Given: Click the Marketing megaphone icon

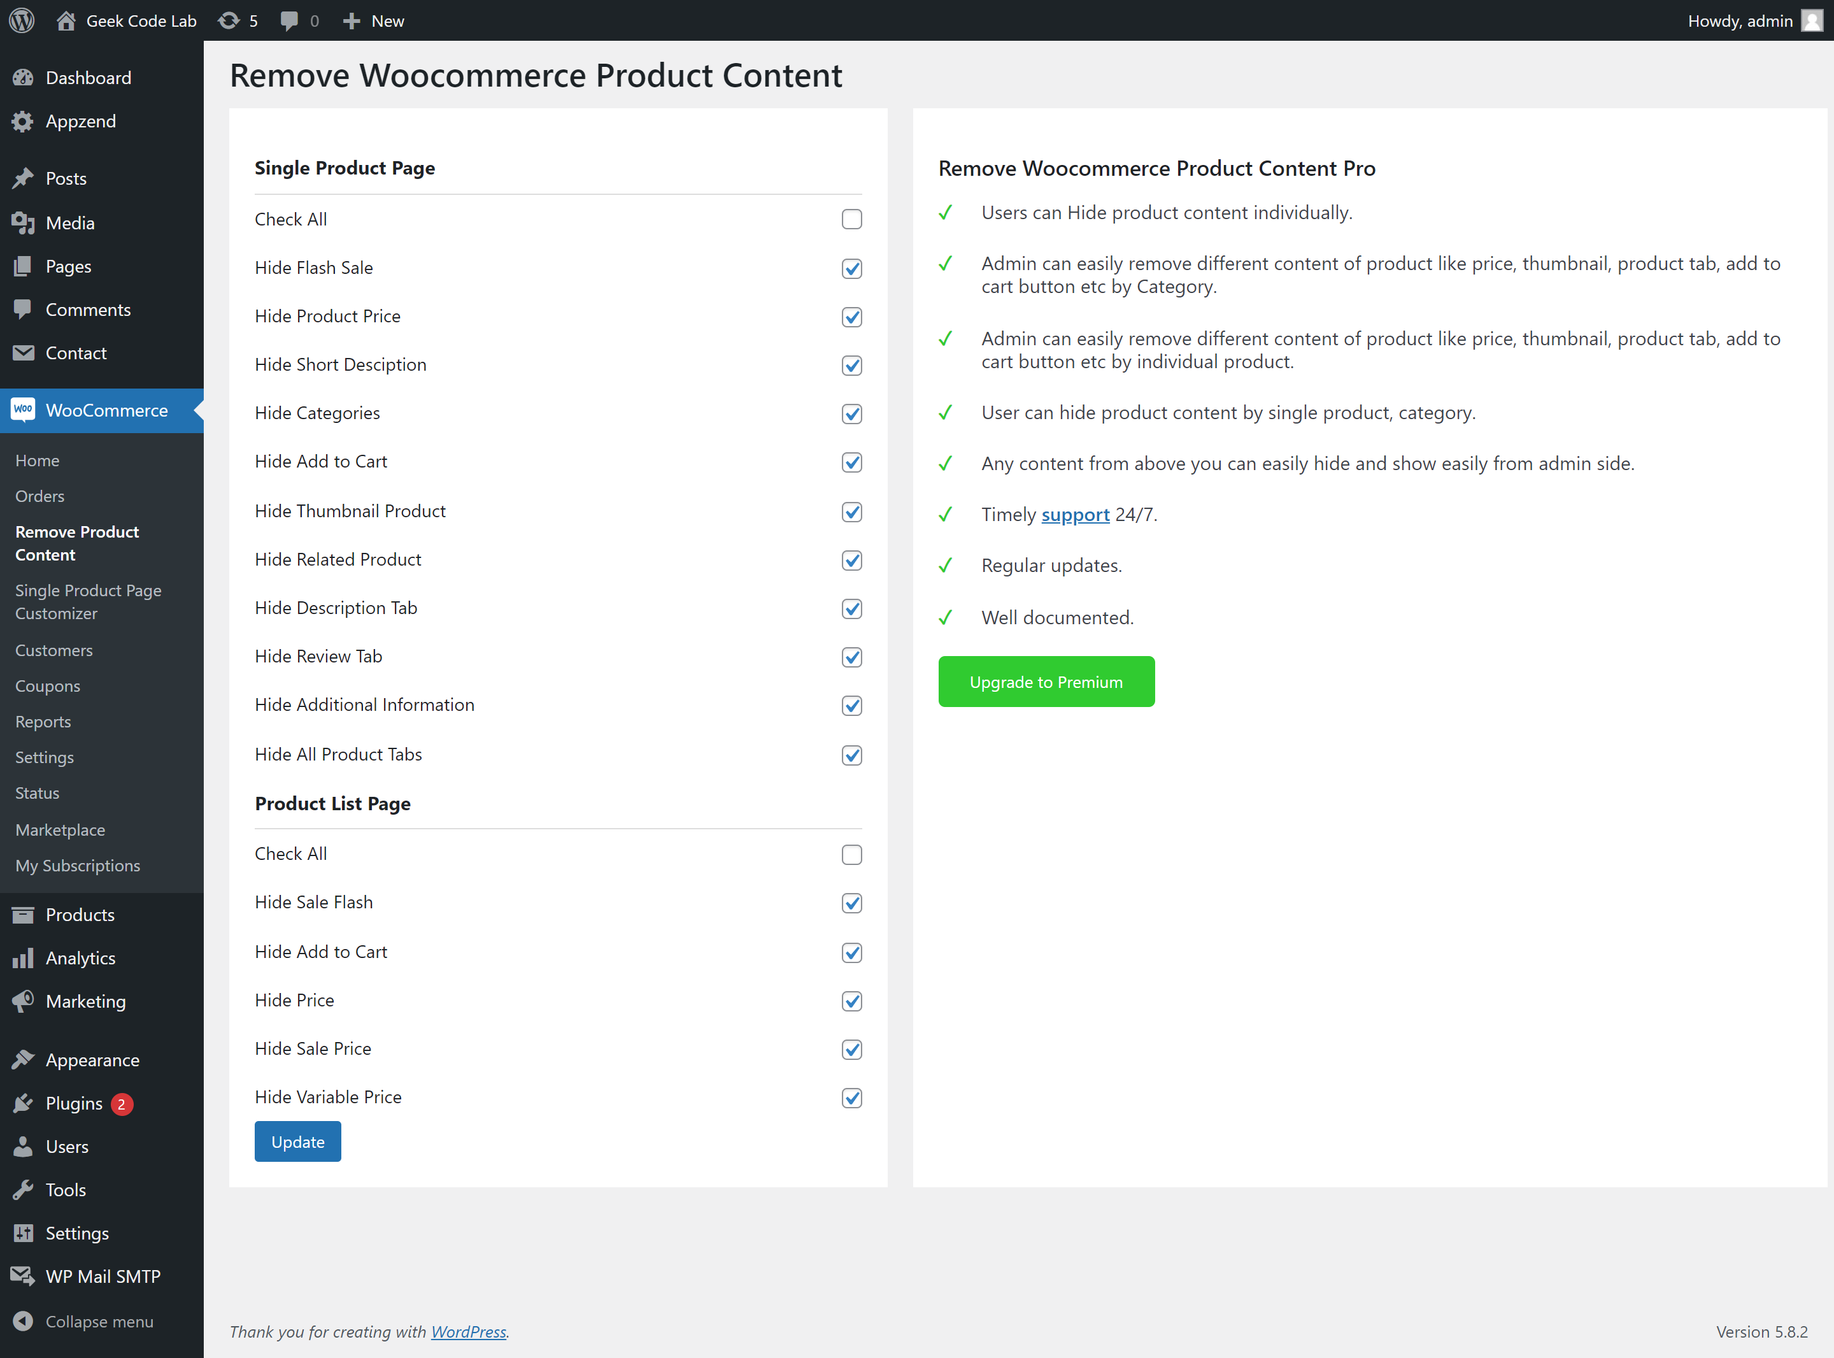Looking at the screenshot, I should point(23,1001).
